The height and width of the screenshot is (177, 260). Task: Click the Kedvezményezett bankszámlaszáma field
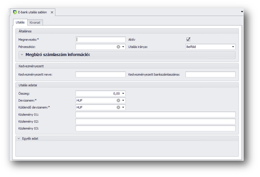[210, 74]
